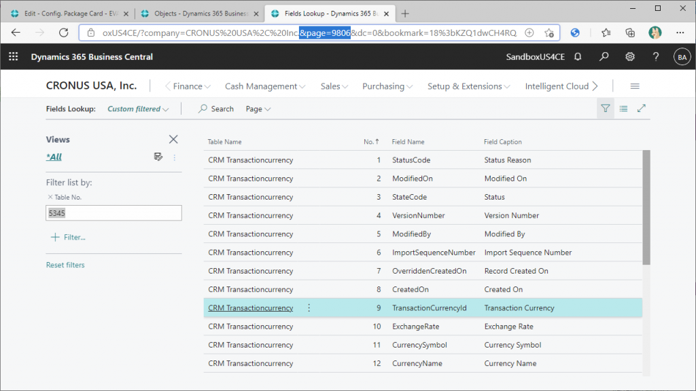This screenshot has height=391, width=696.
Task: Open a new browser tab
Action: 405,14
